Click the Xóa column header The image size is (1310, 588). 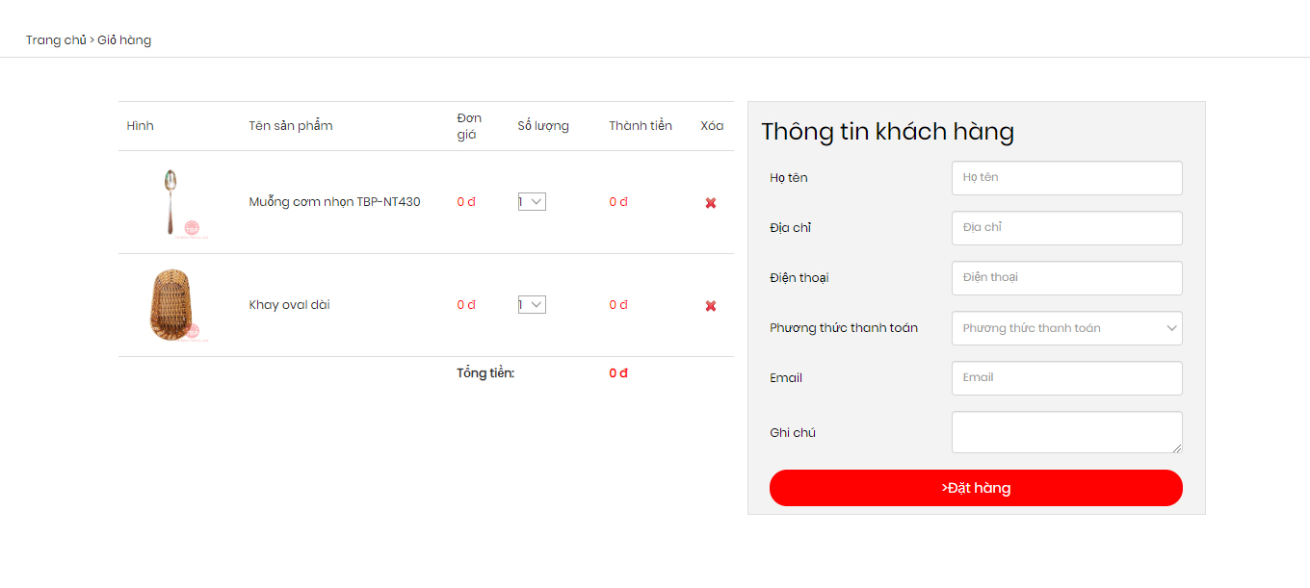pos(712,126)
